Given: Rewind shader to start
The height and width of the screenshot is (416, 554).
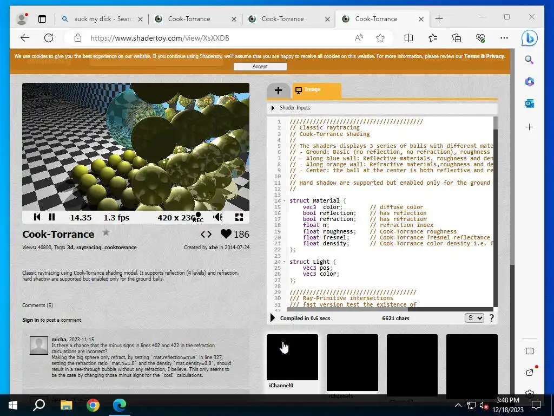Looking at the screenshot, I should (x=37, y=217).
